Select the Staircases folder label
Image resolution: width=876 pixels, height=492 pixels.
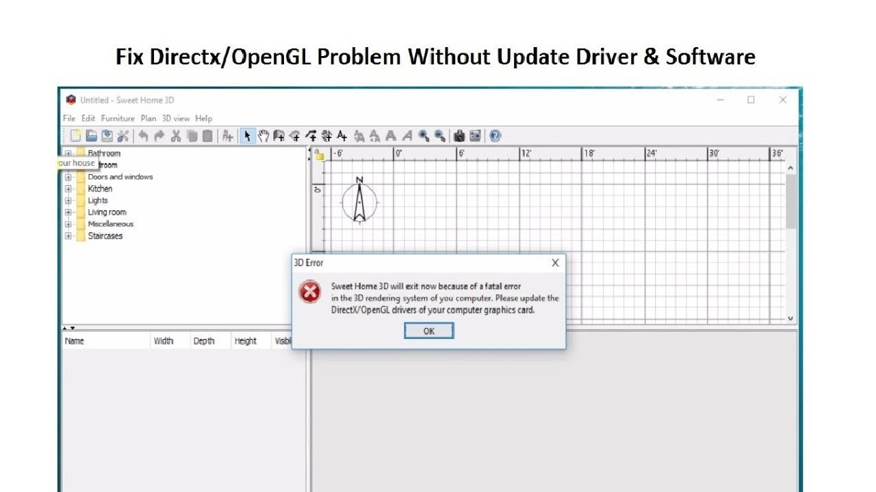point(105,236)
